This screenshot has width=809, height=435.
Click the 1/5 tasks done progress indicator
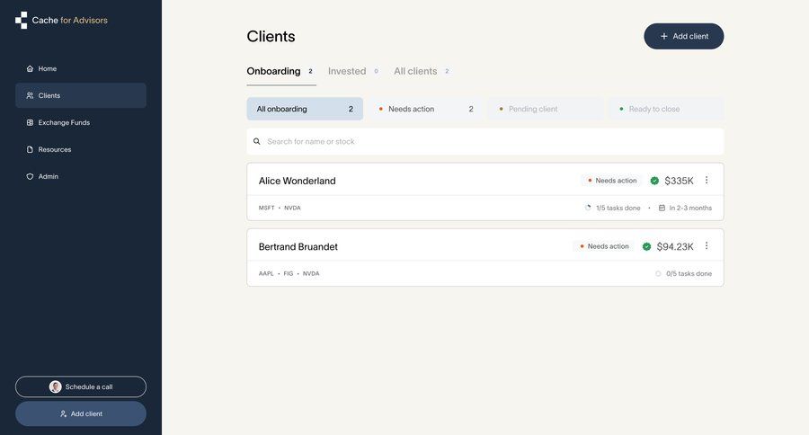coord(612,208)
